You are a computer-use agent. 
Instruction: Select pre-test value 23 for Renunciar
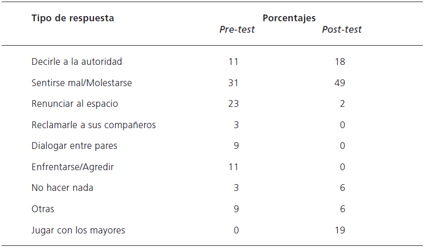pos(234,104)
